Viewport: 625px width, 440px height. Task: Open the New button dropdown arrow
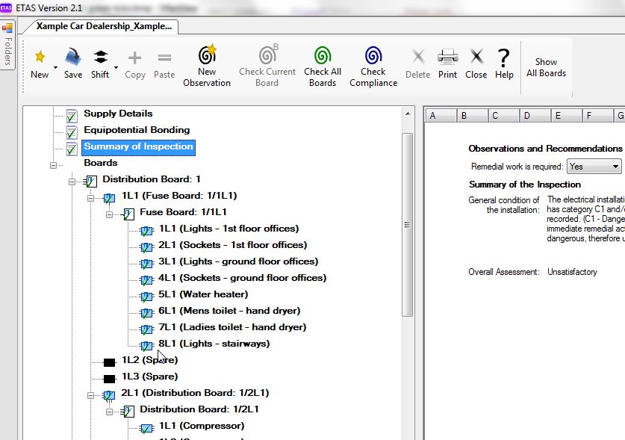tap(55, 67)
